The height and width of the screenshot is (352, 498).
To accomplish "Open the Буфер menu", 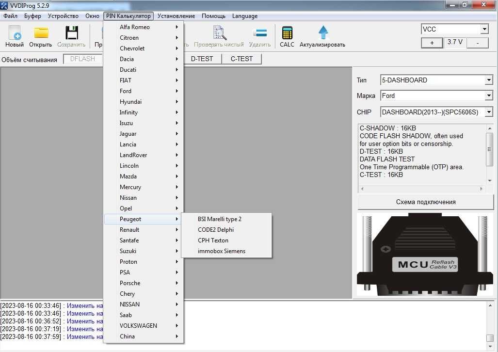I will [x=32, y=16].
